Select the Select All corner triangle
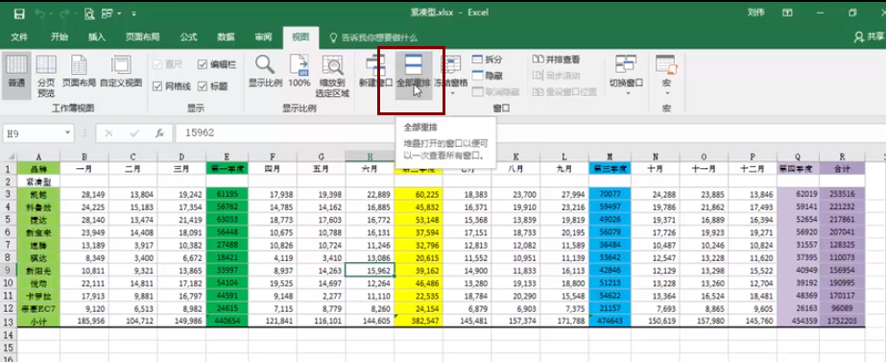 (9, 157)
